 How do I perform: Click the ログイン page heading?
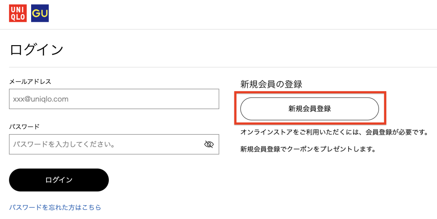coord(36,49)
